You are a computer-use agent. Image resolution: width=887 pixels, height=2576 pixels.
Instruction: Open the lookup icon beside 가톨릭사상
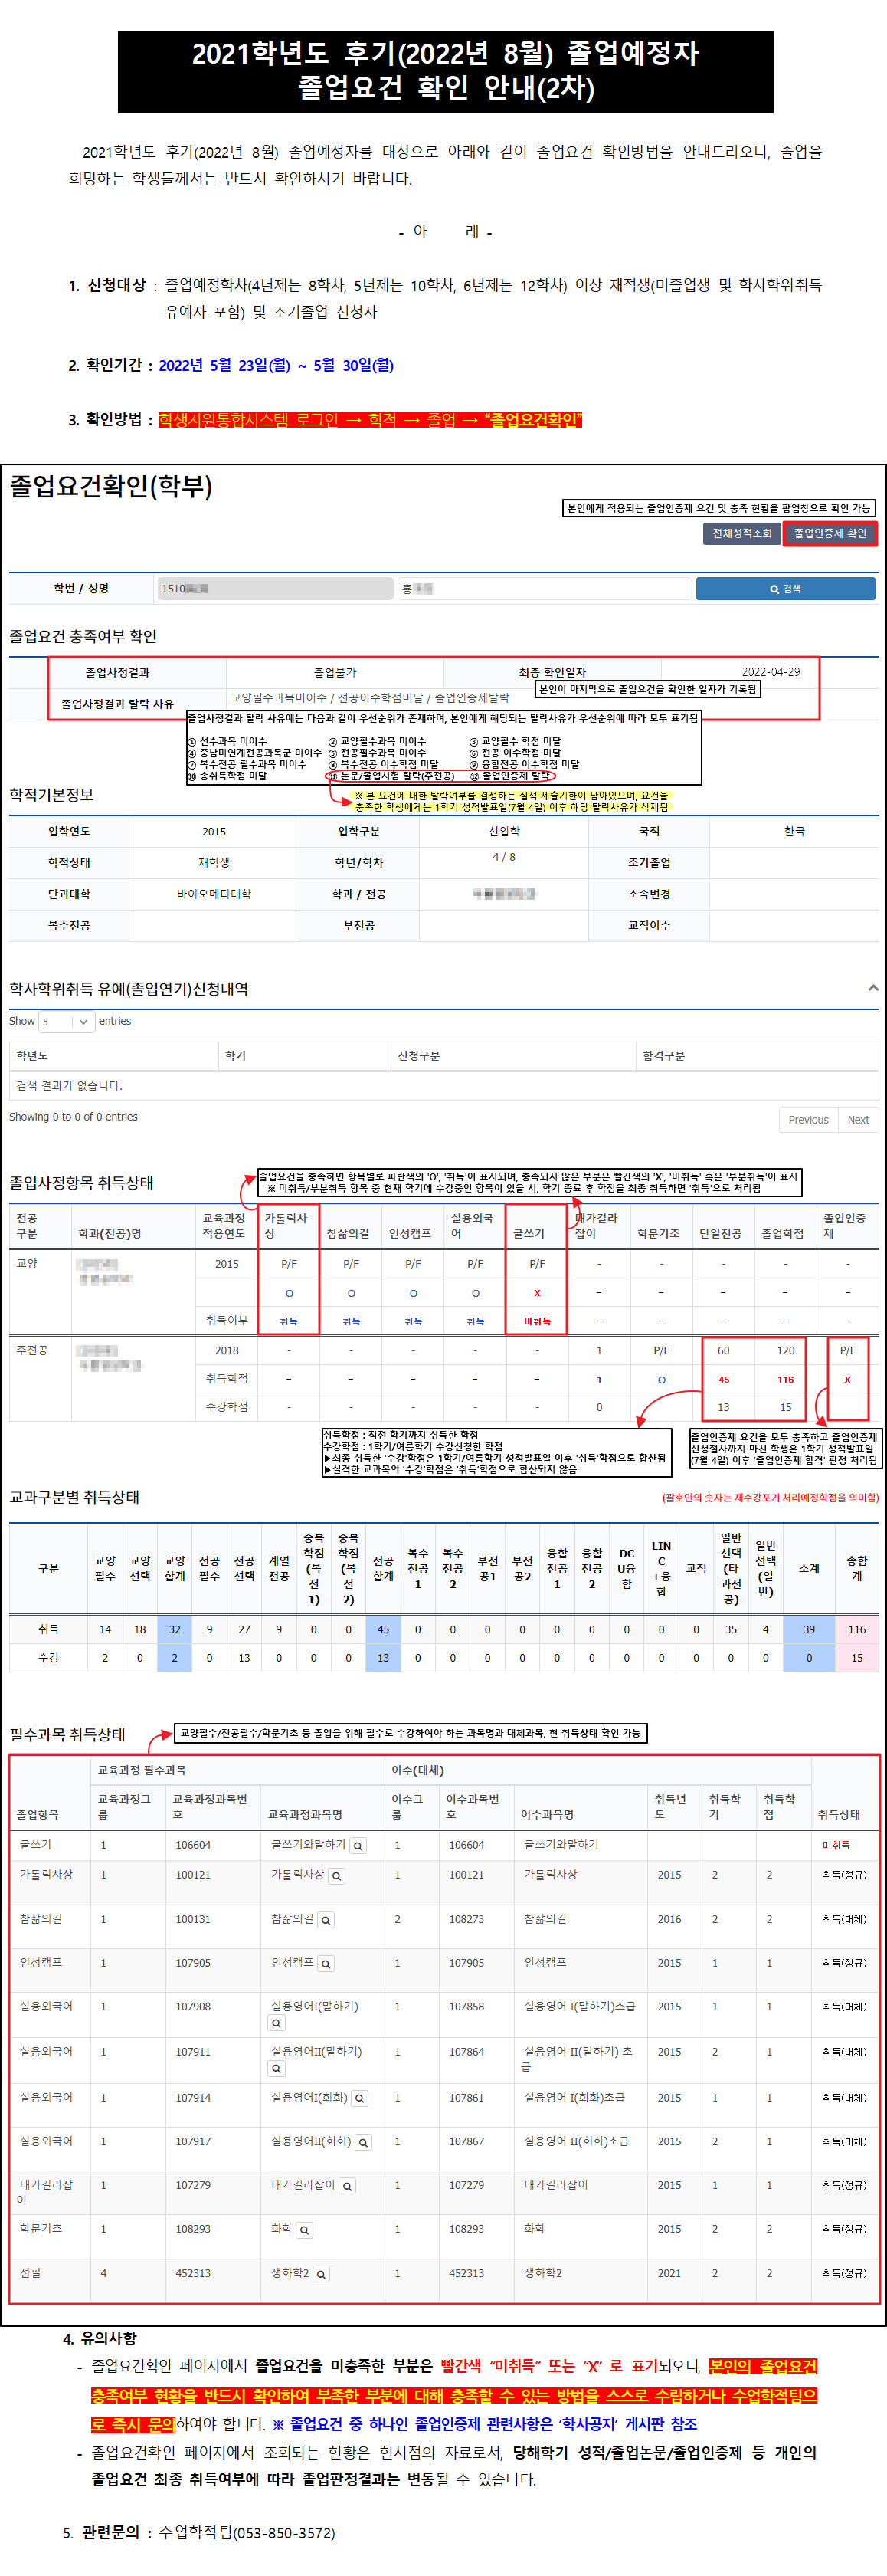336,1876
